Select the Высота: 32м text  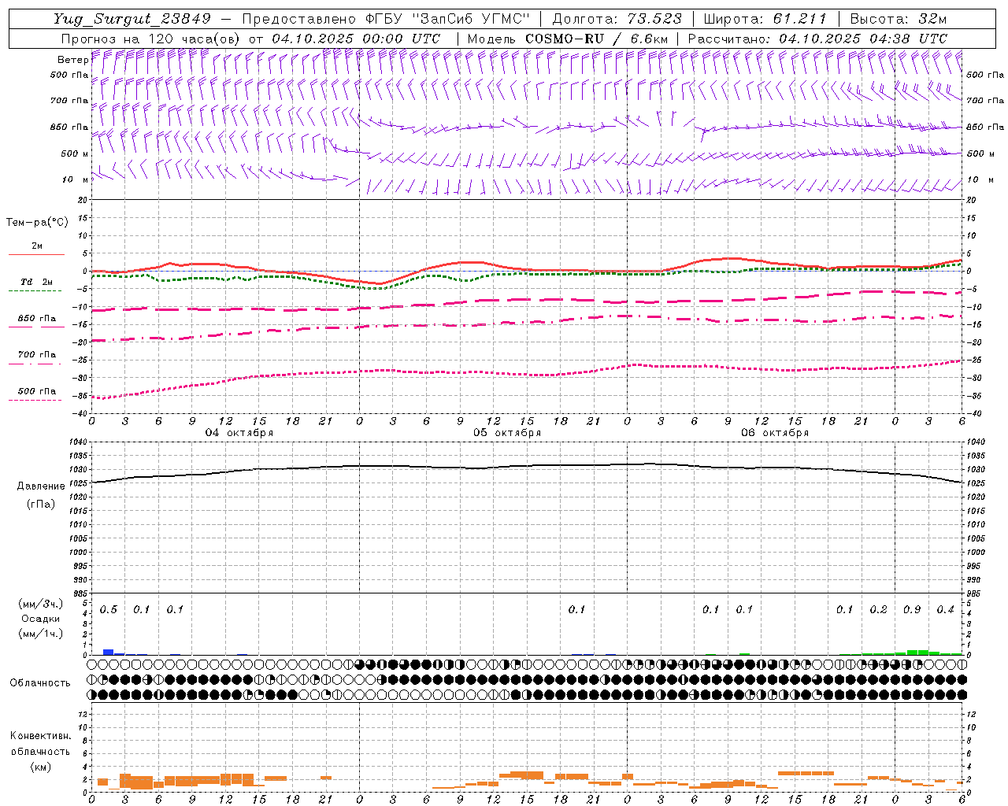click(x=898, y=19)
